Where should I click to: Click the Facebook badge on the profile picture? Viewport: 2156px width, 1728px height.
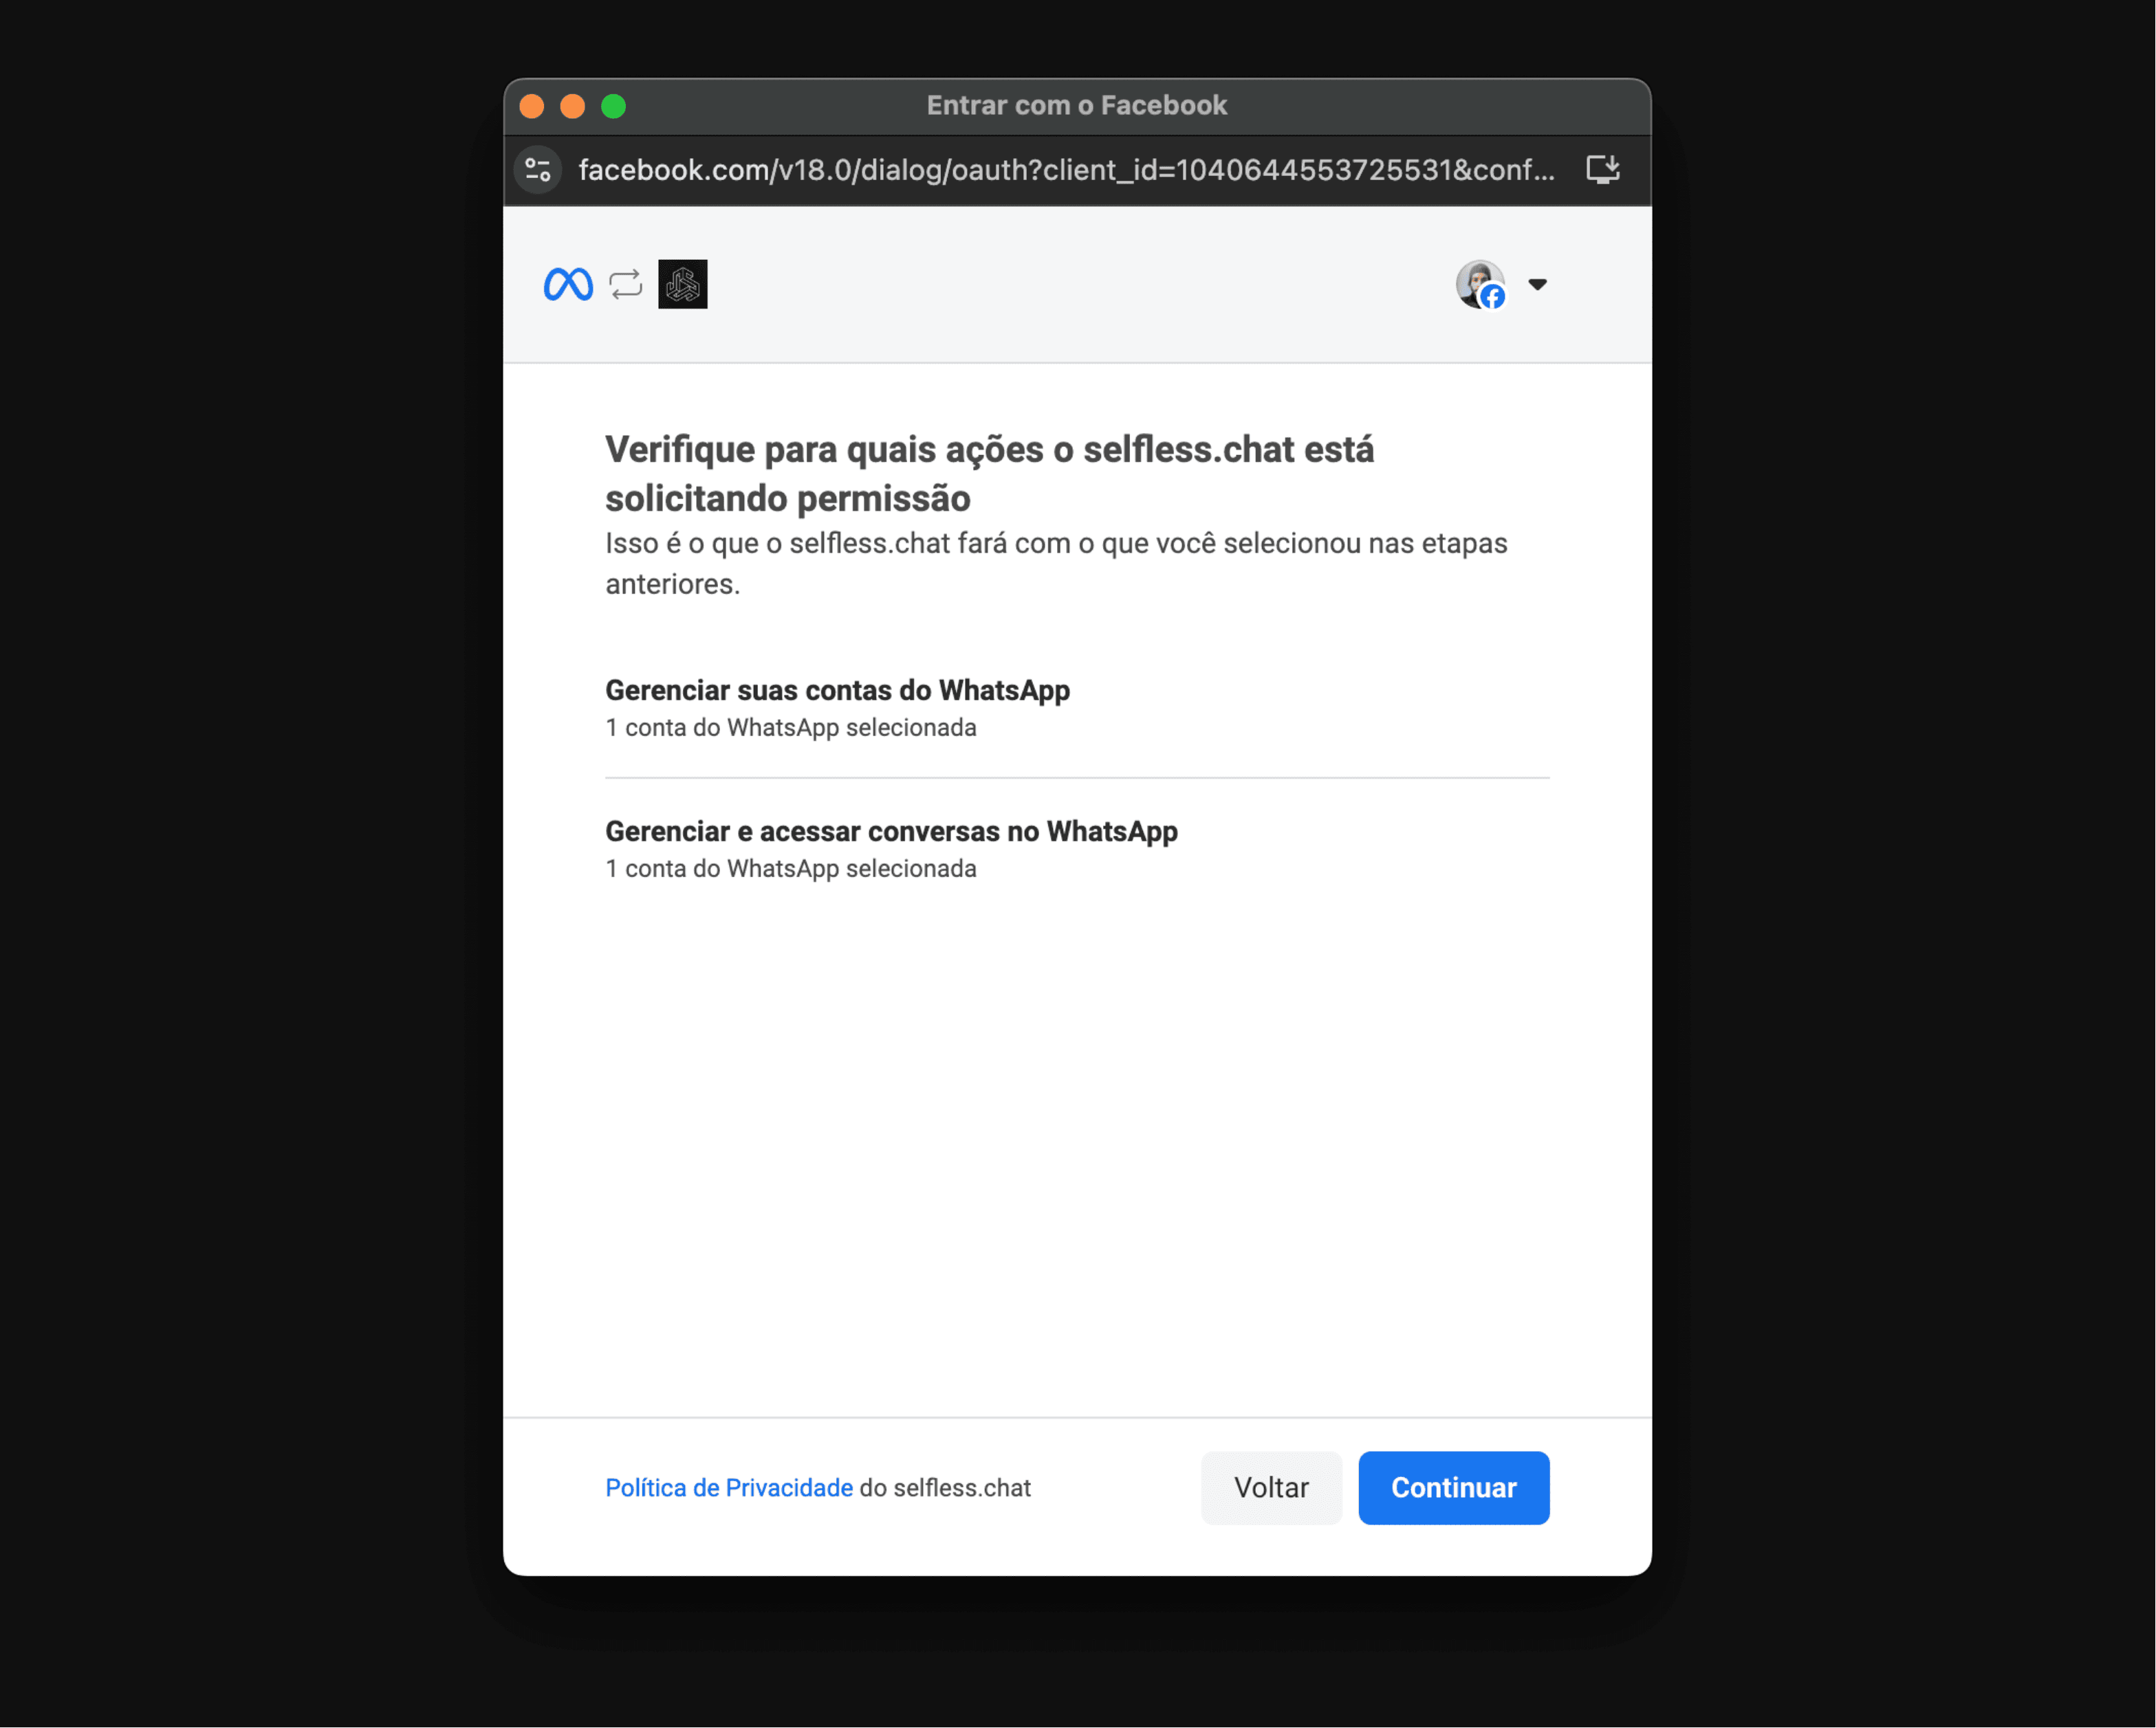coord(1493,297)
